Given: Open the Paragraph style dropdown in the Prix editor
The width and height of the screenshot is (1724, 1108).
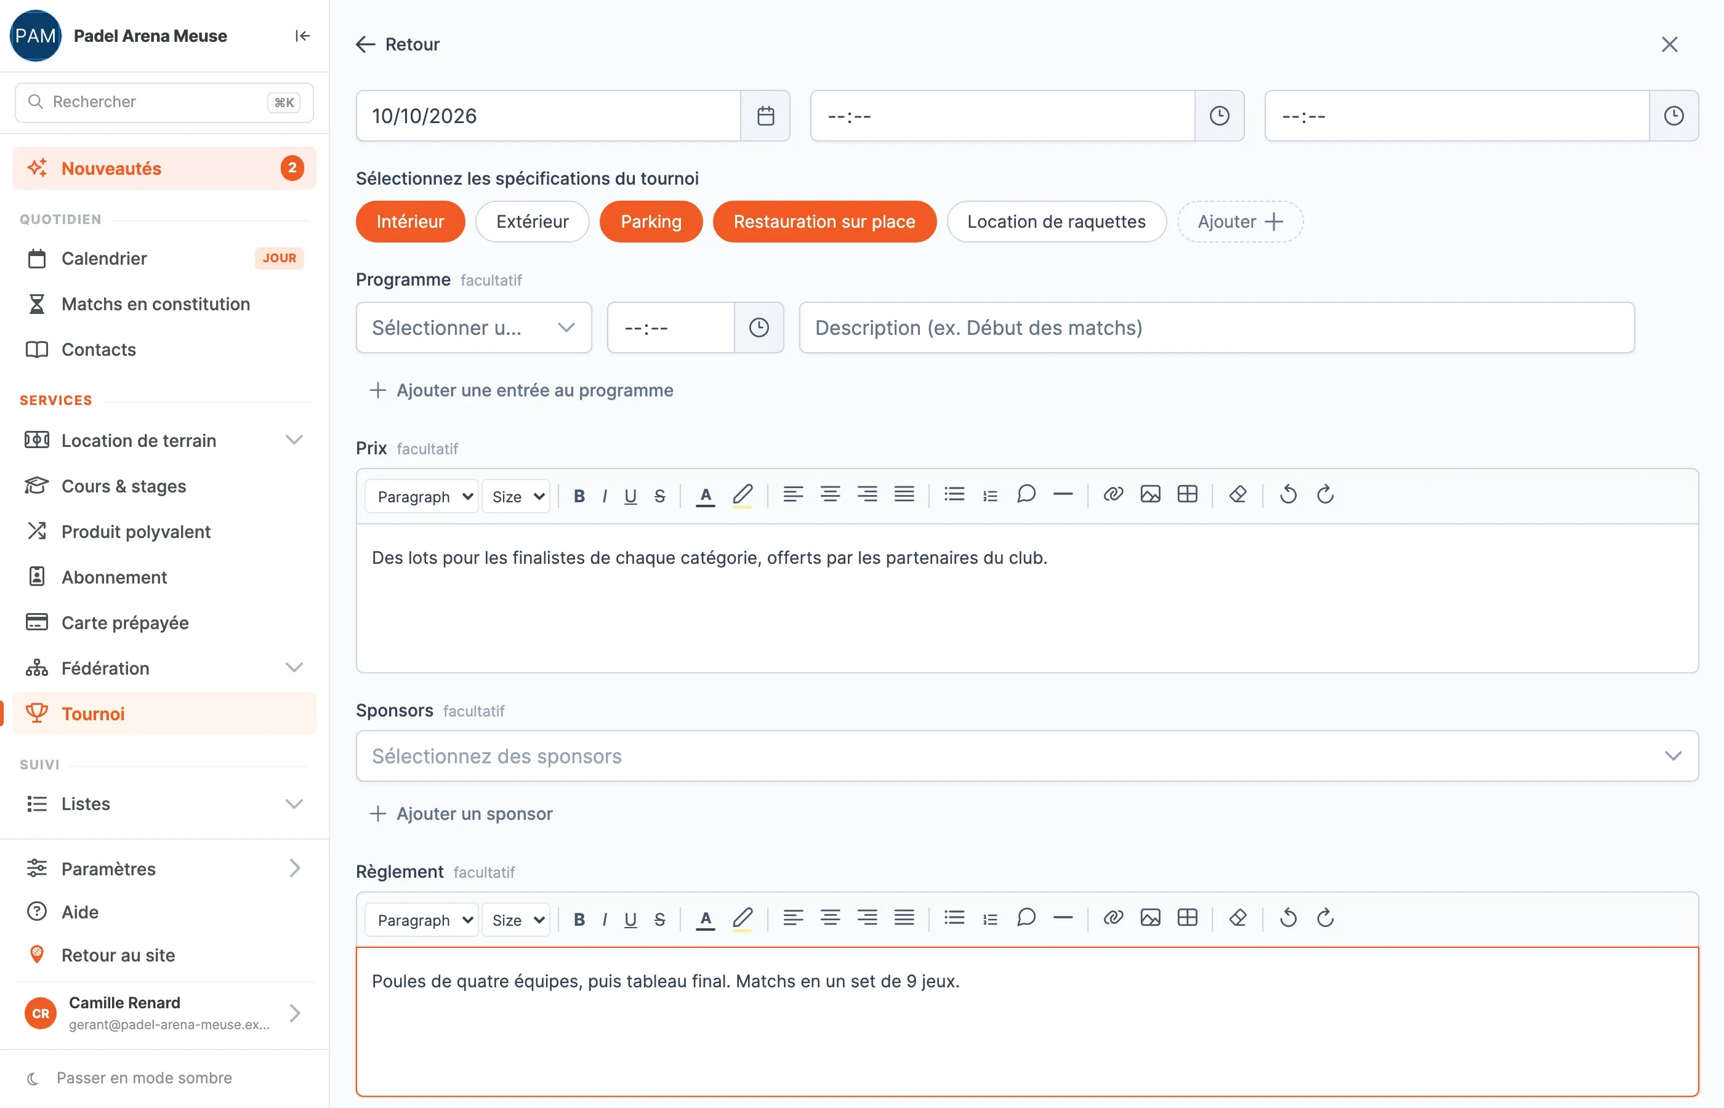Looking at the screenshot, I should click(422, 496).
